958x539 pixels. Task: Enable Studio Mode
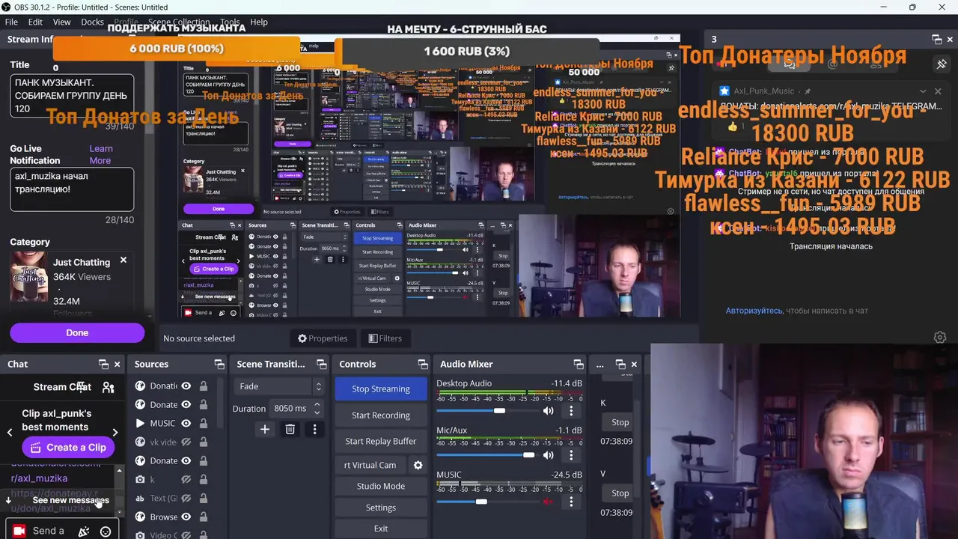(381, 486)
